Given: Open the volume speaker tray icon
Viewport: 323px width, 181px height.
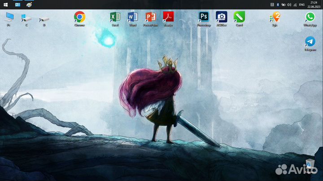Looking at the screenshot, I should (x=289, y=4).
